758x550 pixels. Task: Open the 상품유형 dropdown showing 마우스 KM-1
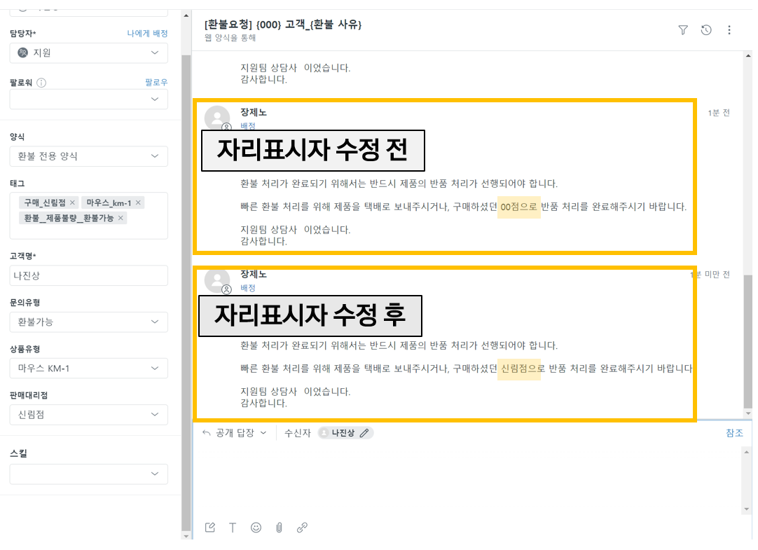pos(88,368)
